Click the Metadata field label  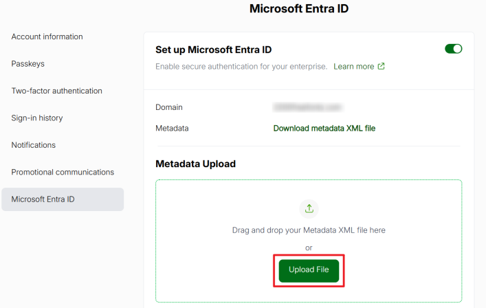172,128
